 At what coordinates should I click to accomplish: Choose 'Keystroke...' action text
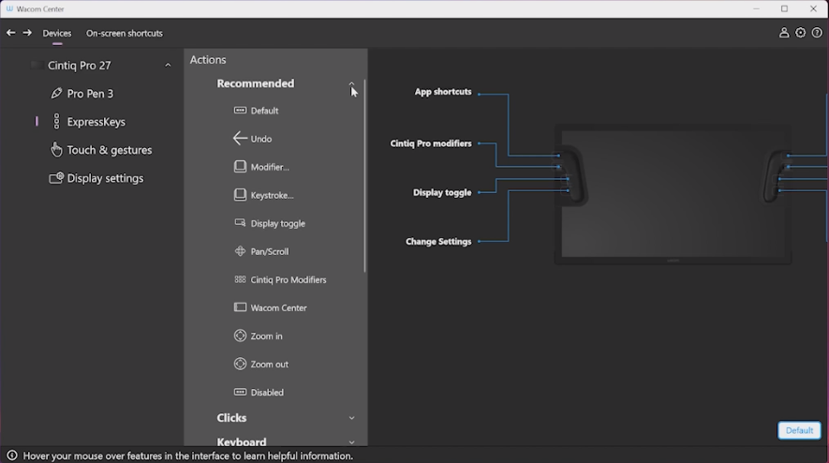pos(272,195)
